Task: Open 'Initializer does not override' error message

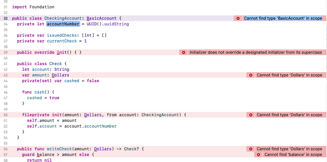Action: coord(256,52)
